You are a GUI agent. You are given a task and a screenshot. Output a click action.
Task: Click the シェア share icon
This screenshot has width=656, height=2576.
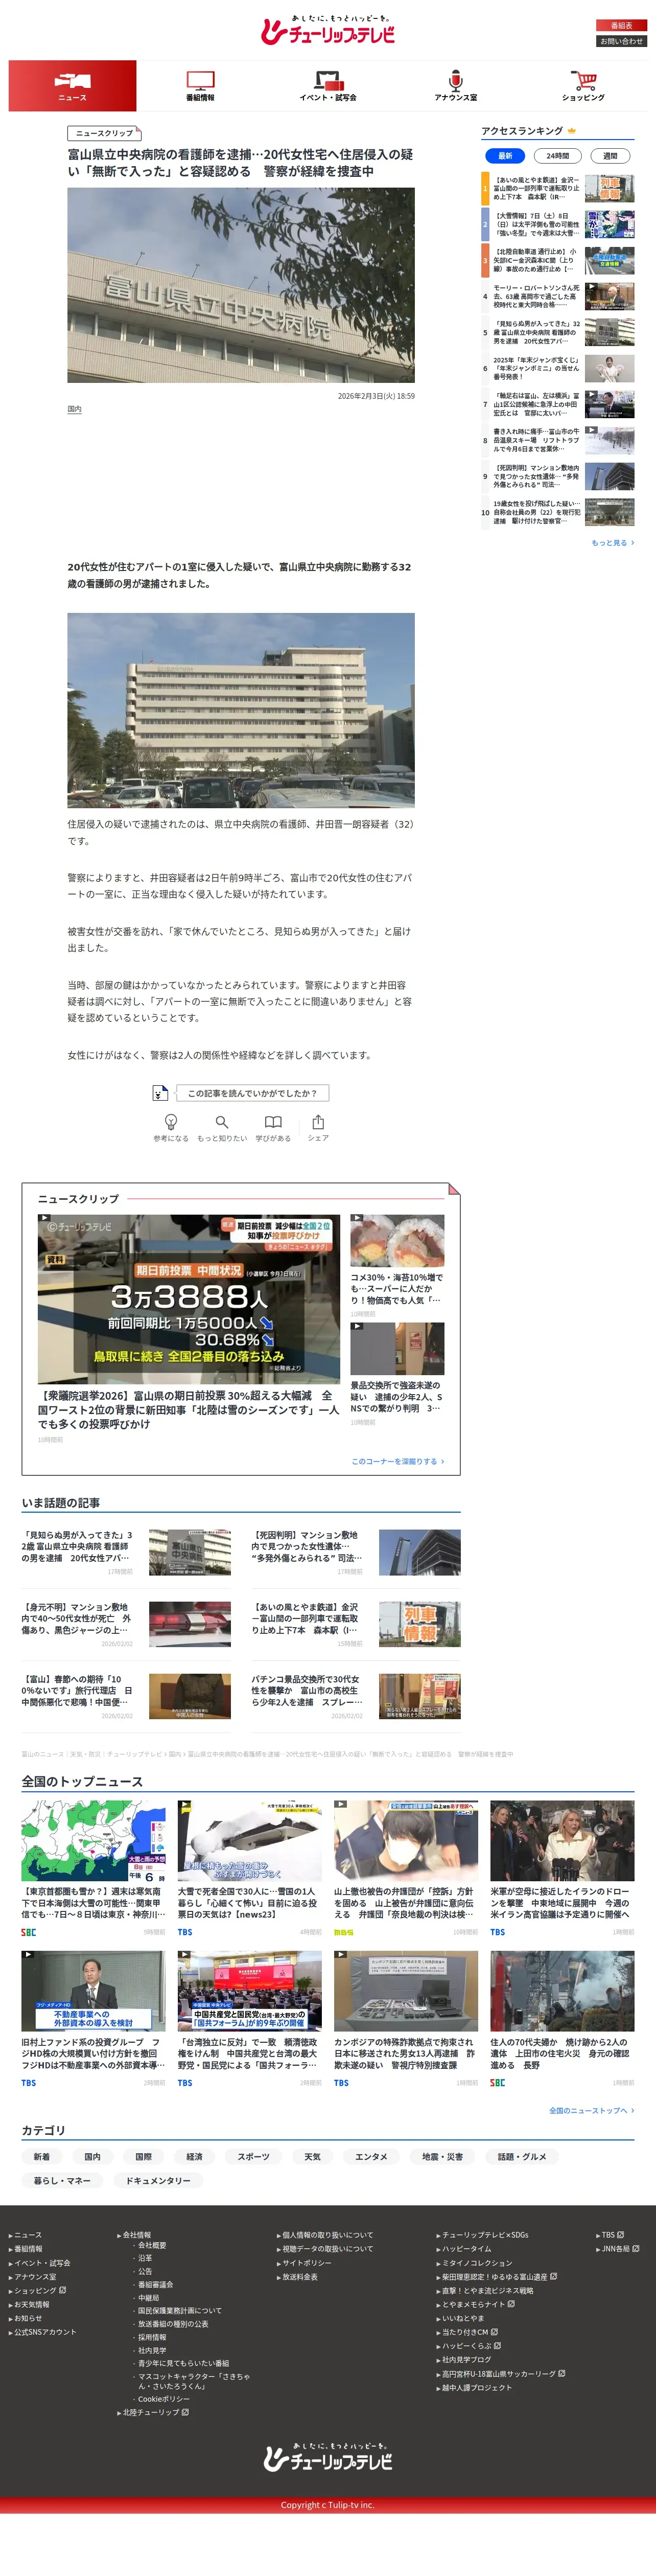[x=318, y=1122]
